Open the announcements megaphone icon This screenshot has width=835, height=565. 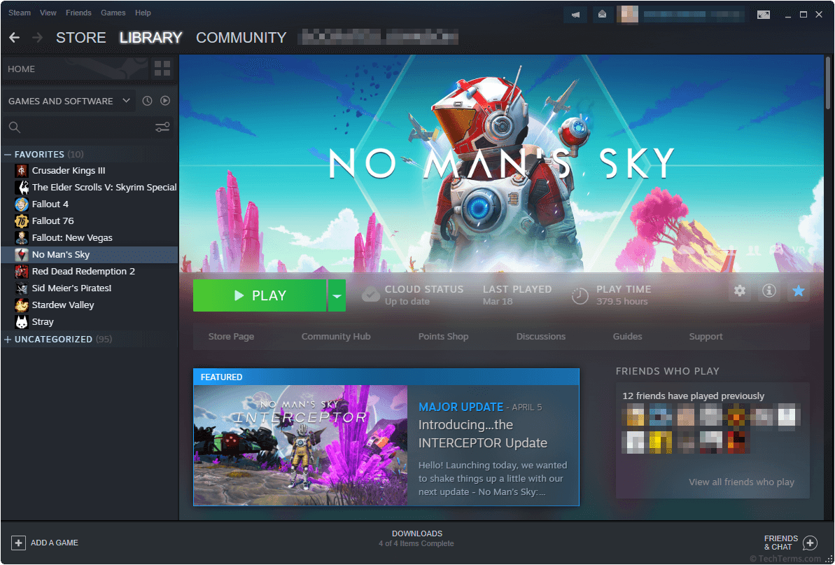point(575,15)
